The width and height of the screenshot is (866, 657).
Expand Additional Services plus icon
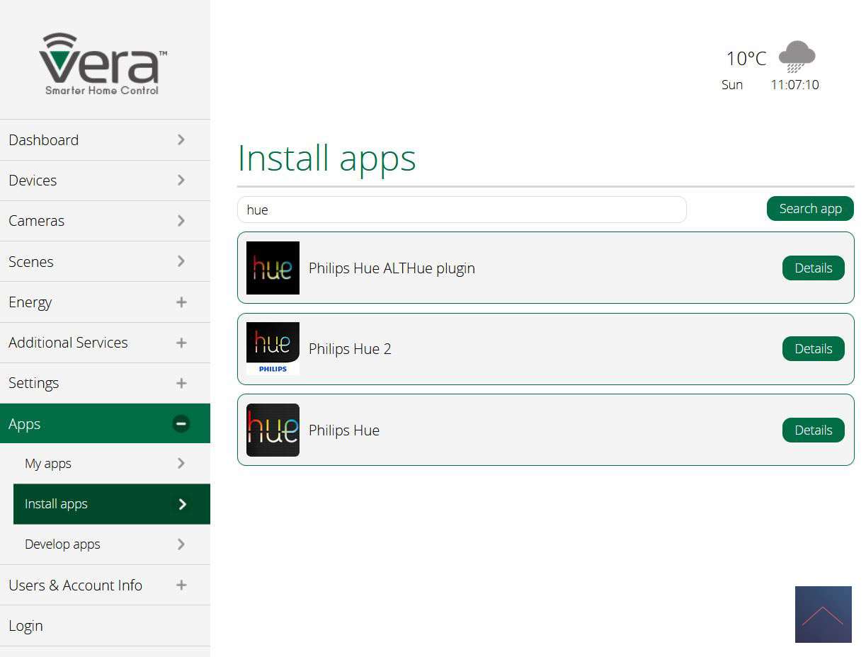(x=181, y=343)
